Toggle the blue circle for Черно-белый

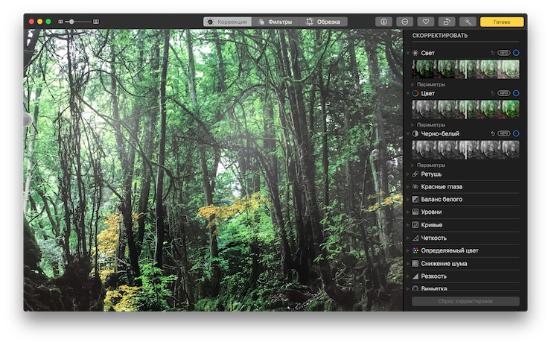516,133
